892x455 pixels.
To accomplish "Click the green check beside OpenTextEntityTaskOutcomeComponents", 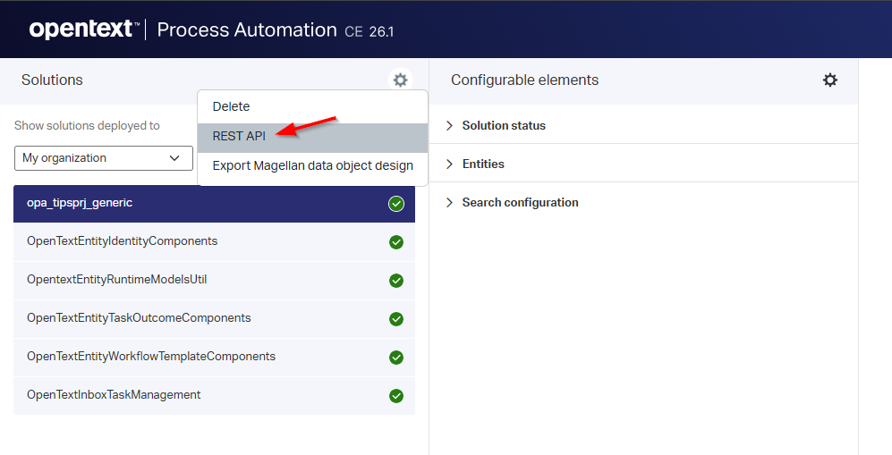I will coord(396,319).
